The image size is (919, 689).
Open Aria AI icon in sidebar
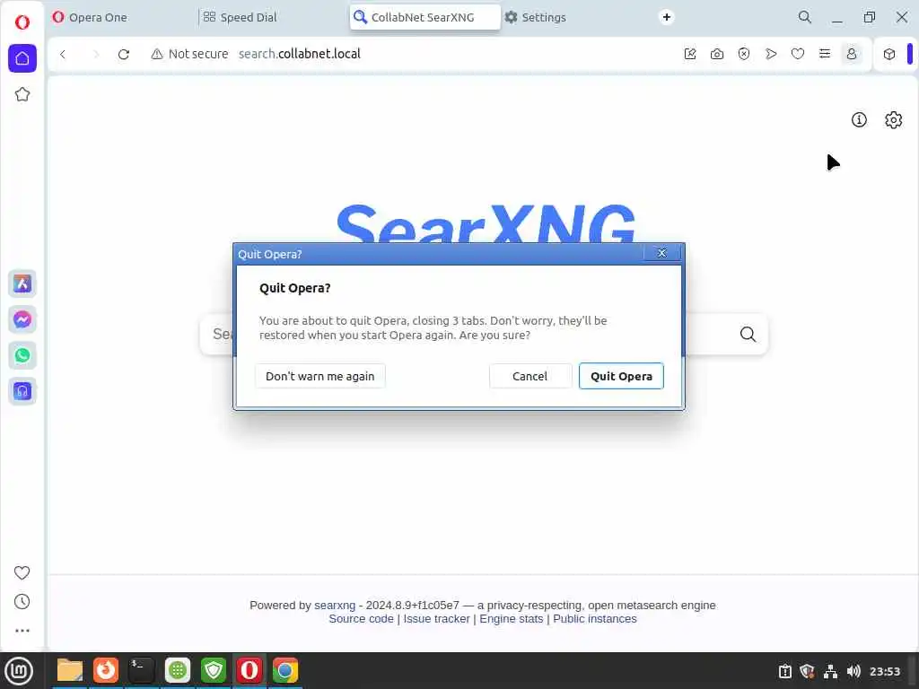(22, 284)
